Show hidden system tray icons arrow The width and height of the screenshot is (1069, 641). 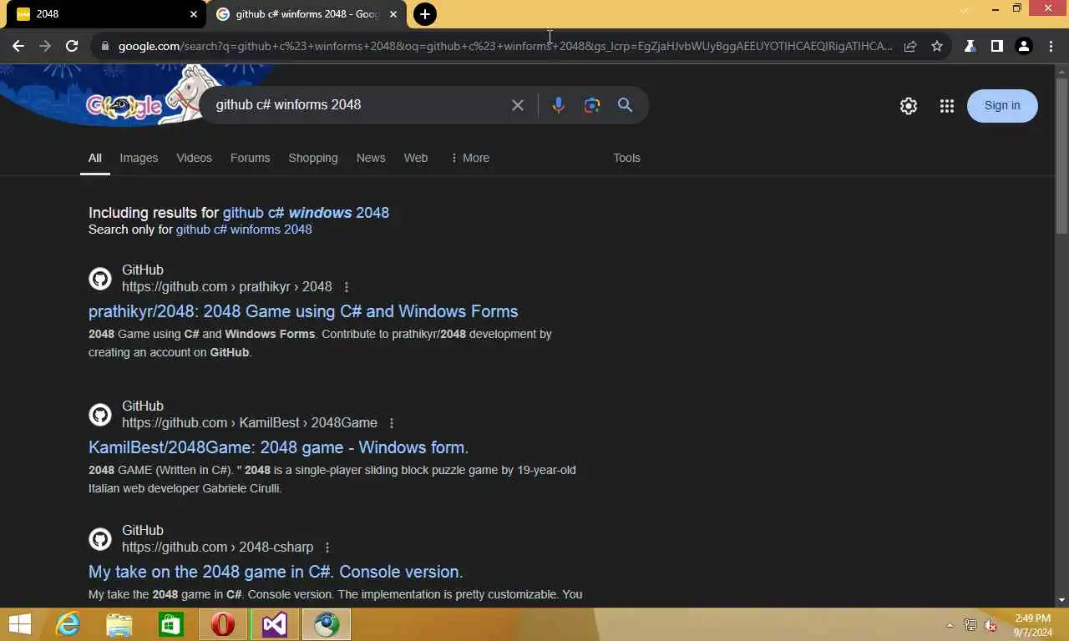pos(950,625)
